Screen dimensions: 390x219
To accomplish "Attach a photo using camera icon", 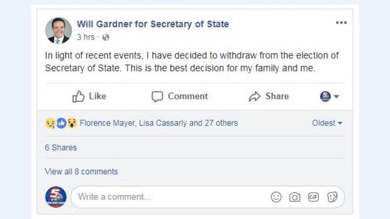I will (x=294, y=197).
